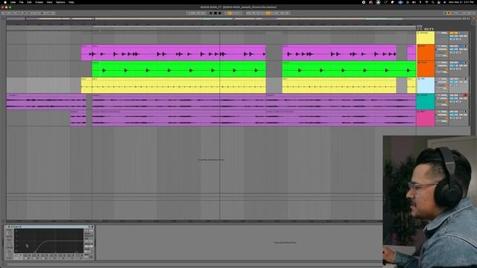The width and height of the screenshot is (477, 268).
Task: Toggle EQ Eight filter band 2 activator
Action: 27,258
